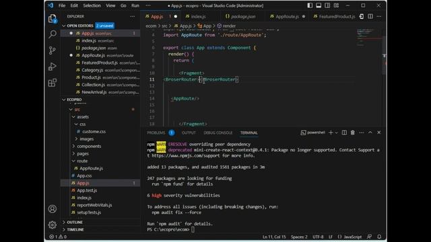Image resolution: width=431 pixels, height=242 pixels.
Task: Open Run menu
Action: tap(135, 5)
